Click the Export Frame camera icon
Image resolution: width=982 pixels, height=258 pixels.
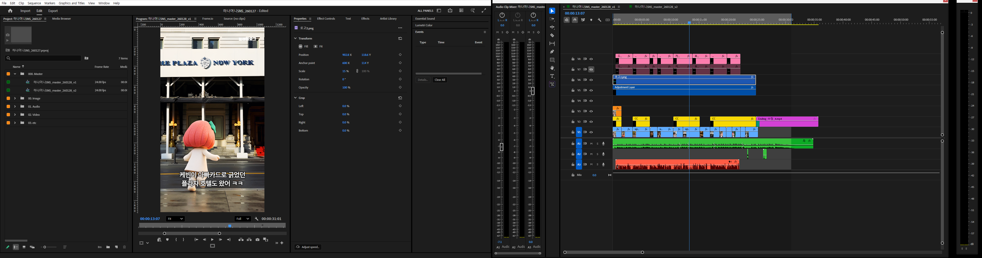tap(258, 239)
